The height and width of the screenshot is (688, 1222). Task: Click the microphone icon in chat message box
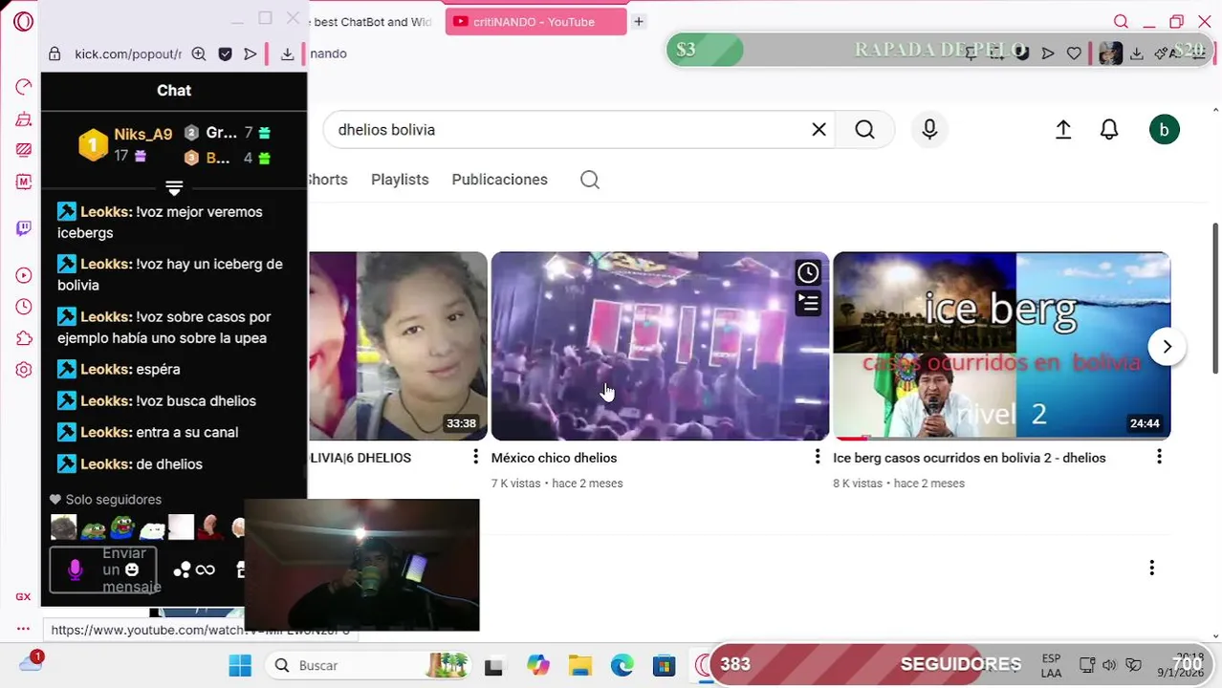pyautogui.click(x=75, y=570)
